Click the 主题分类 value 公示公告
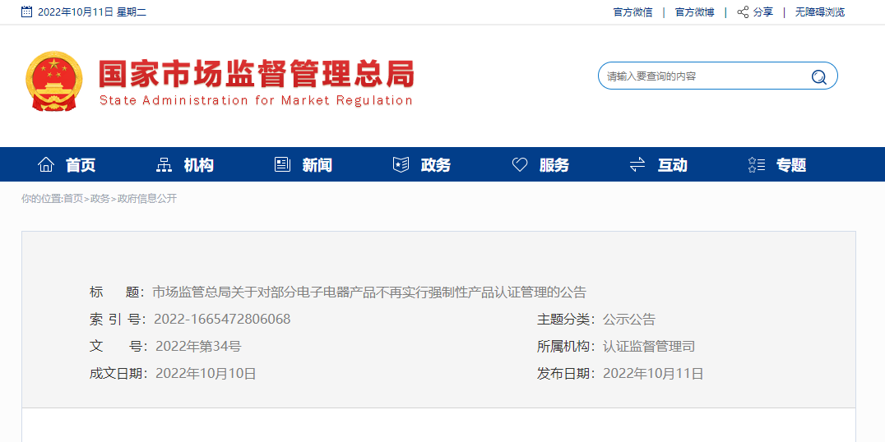The width and height of the screenshot is (885, 442). pos(629,319)
